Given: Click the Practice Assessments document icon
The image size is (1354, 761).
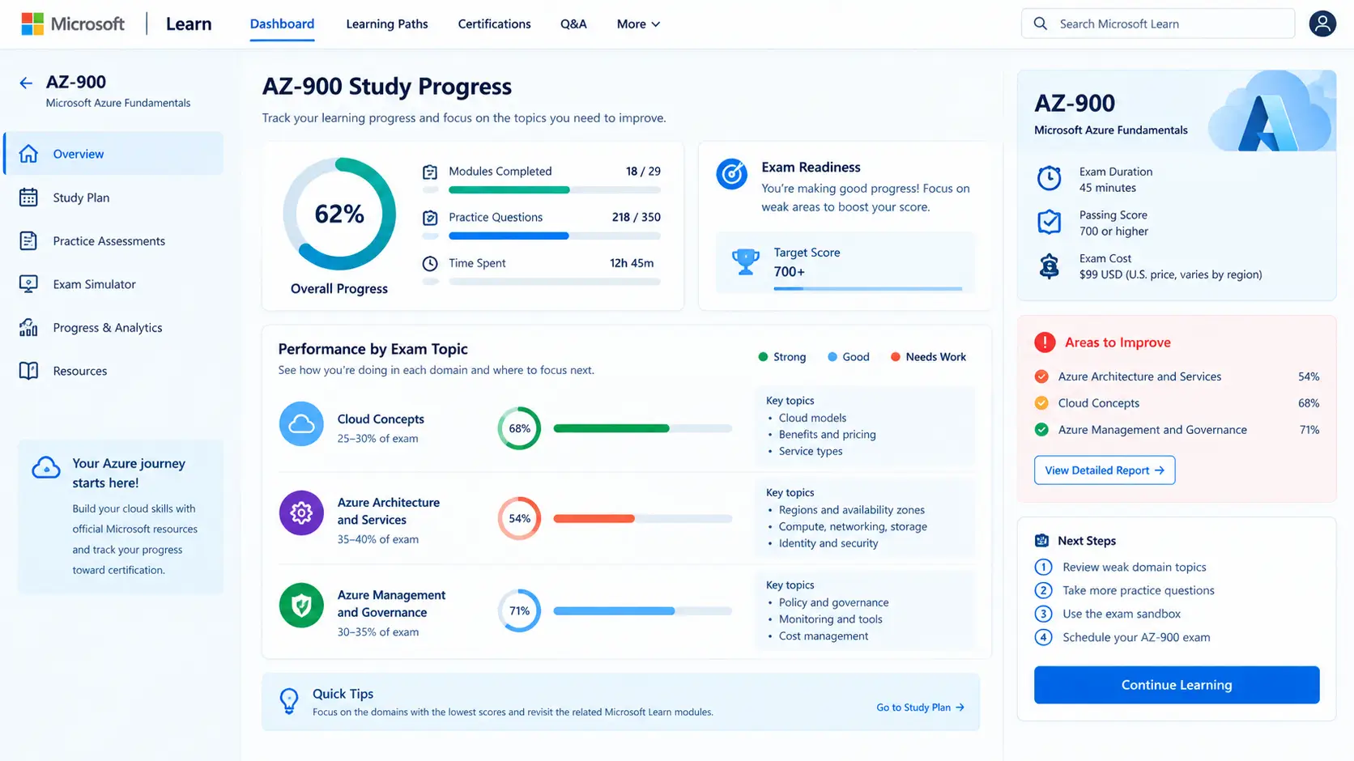Looking at the screenshot, I should point(28,240).
